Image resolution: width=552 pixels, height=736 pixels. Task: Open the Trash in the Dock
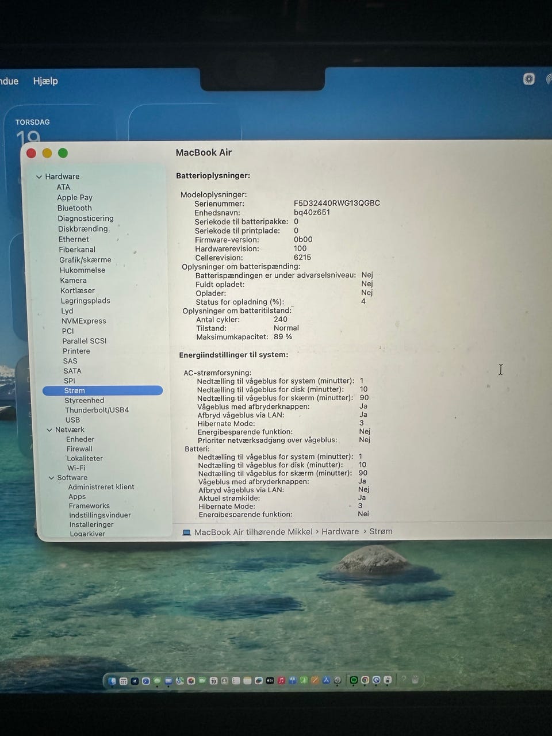point(415,680)
